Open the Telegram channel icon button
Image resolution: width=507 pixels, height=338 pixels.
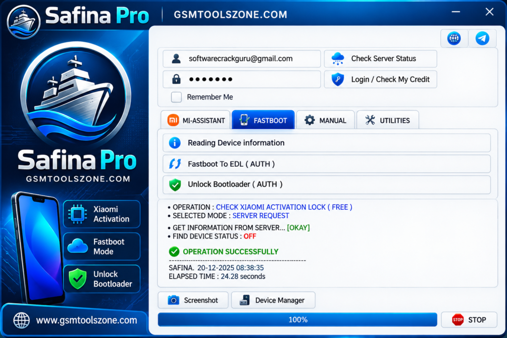click(482, 39)
